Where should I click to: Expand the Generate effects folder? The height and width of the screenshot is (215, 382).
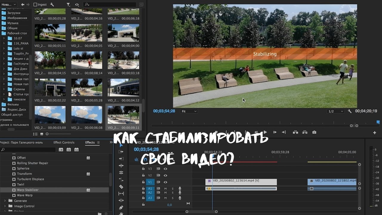[x=5, y=201]
